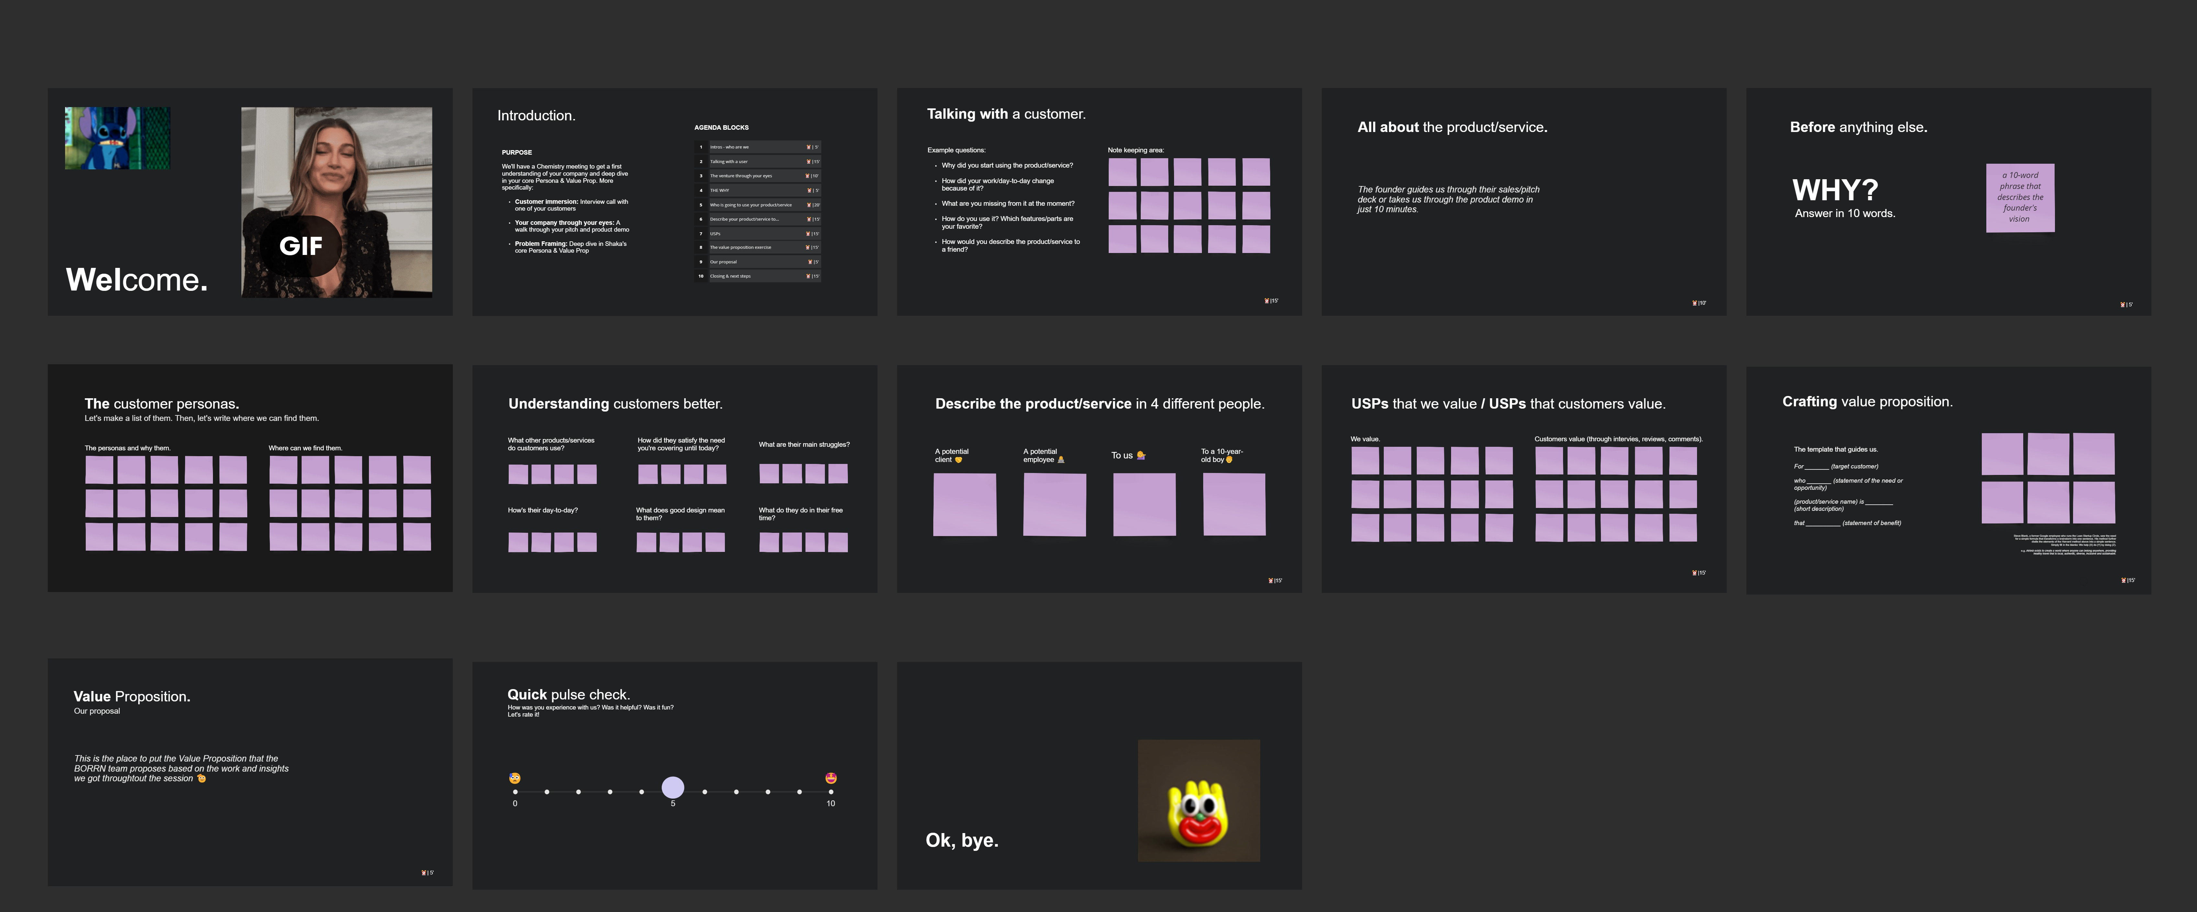Select the 'Ok, bye.' text
2197x912 pixels.
click(x=962, y=841)
